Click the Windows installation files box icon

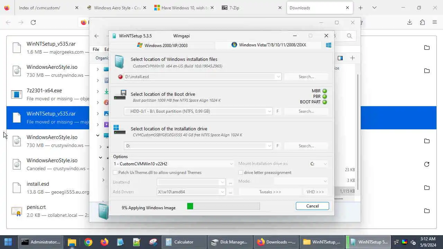119,62
